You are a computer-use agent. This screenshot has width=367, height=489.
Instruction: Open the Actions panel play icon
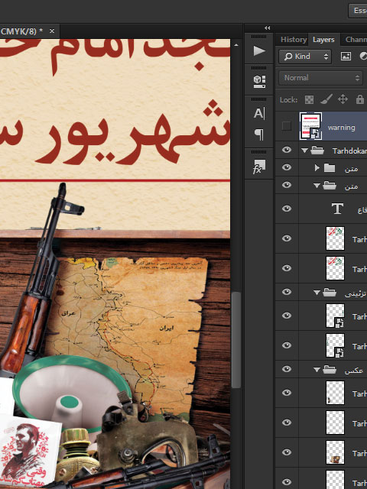259,50
